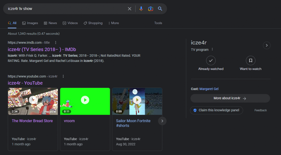The width and height of the screenshot is (281, 155).
Task: Select the All results tab
Action: (12, 23)
